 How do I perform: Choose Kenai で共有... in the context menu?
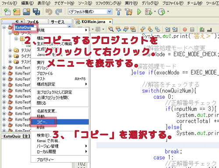pos(60,141)
